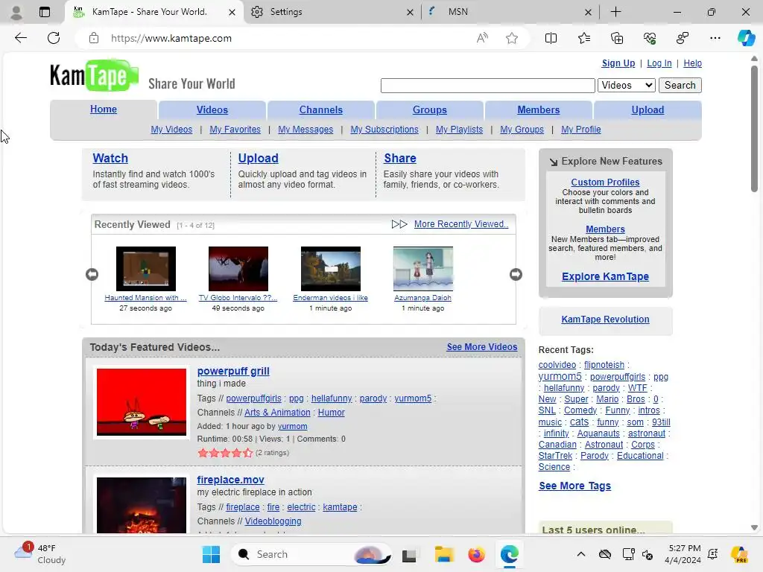Click the Sign Up link
763x572 pixels.
tap(618, 63)
